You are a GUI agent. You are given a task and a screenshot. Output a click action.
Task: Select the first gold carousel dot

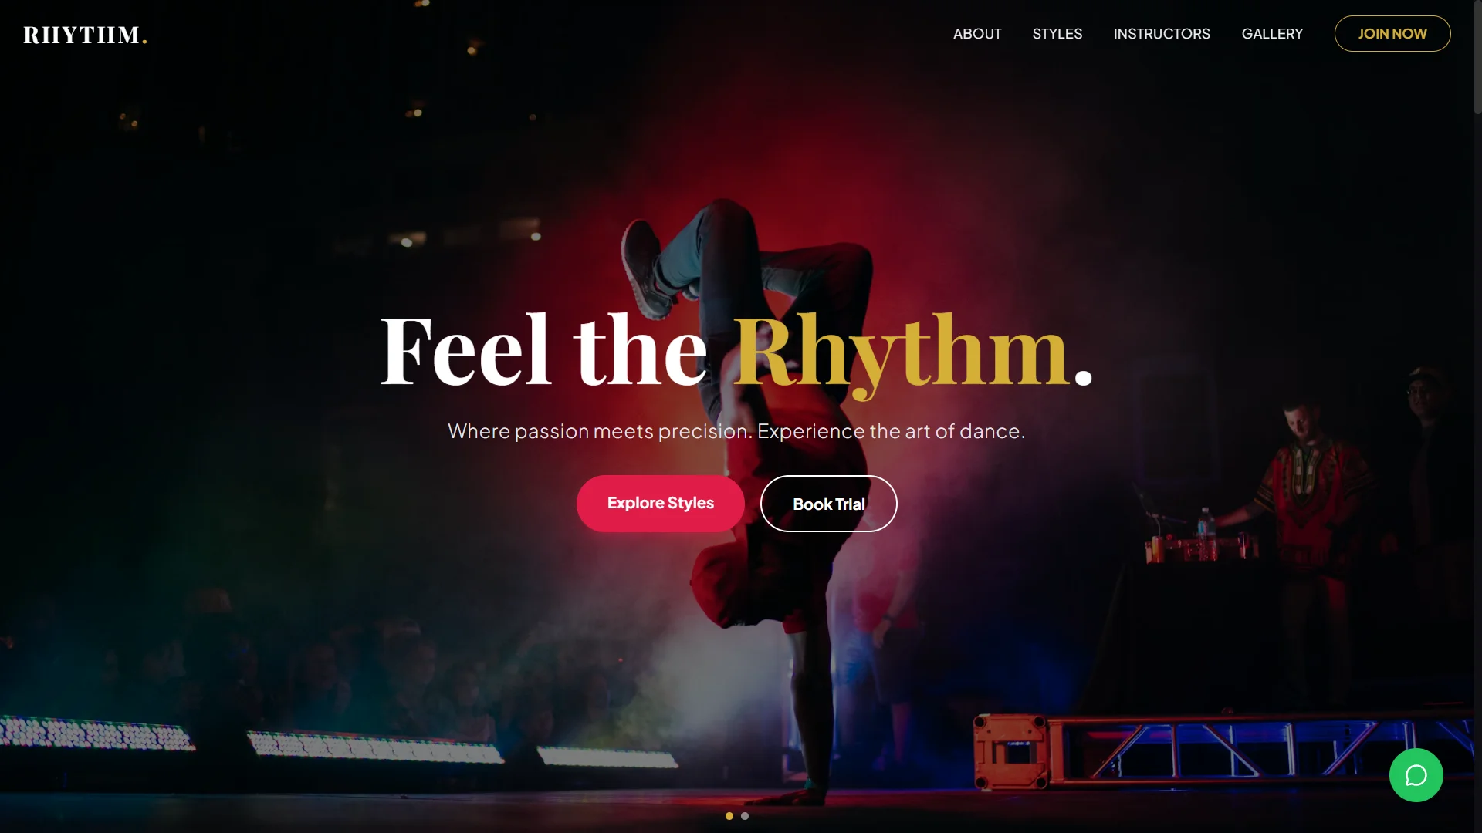729,816
